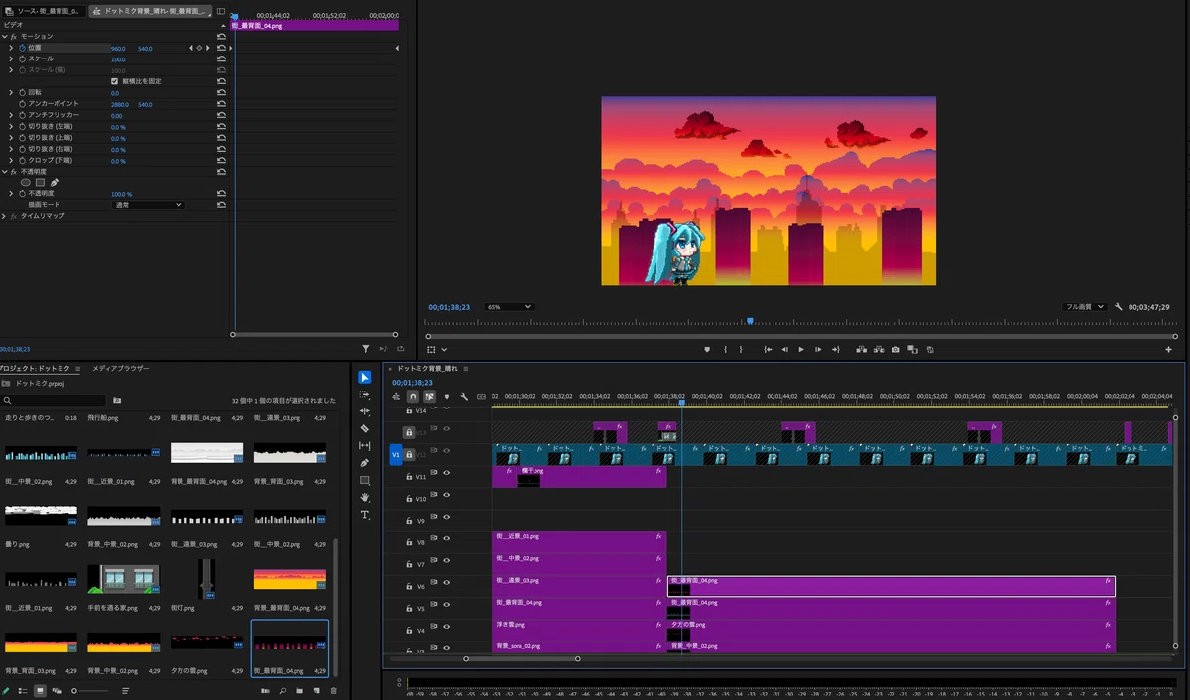Screen dimensions: 1190x700
Task: Collapse the 不透明度 effect group
Action: click(x=5, y=172)
